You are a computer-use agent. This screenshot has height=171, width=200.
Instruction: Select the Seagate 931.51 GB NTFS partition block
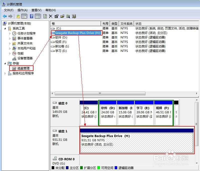[x=137, y=140]
